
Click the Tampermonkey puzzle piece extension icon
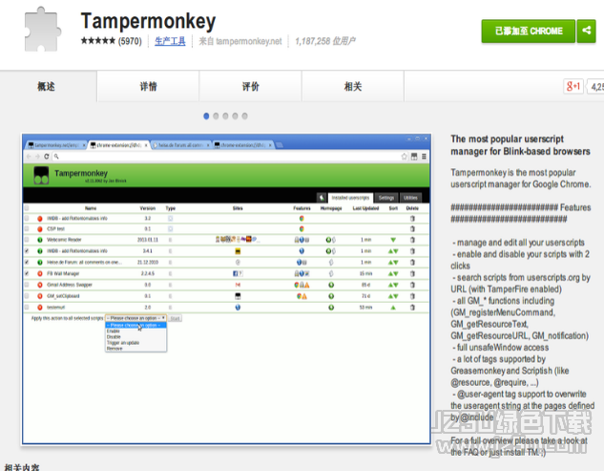(x=42, y=30)
